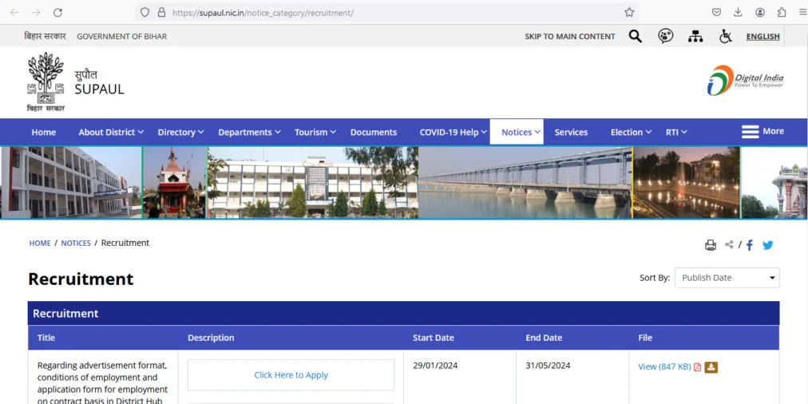Click the Start Date column header
This screenshot has width=808, height=404.
tap(434, 338)
